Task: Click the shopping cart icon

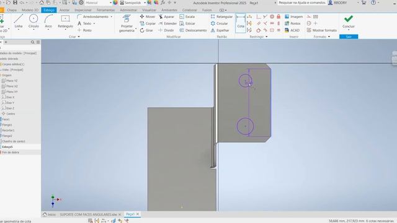Action: 364,2
